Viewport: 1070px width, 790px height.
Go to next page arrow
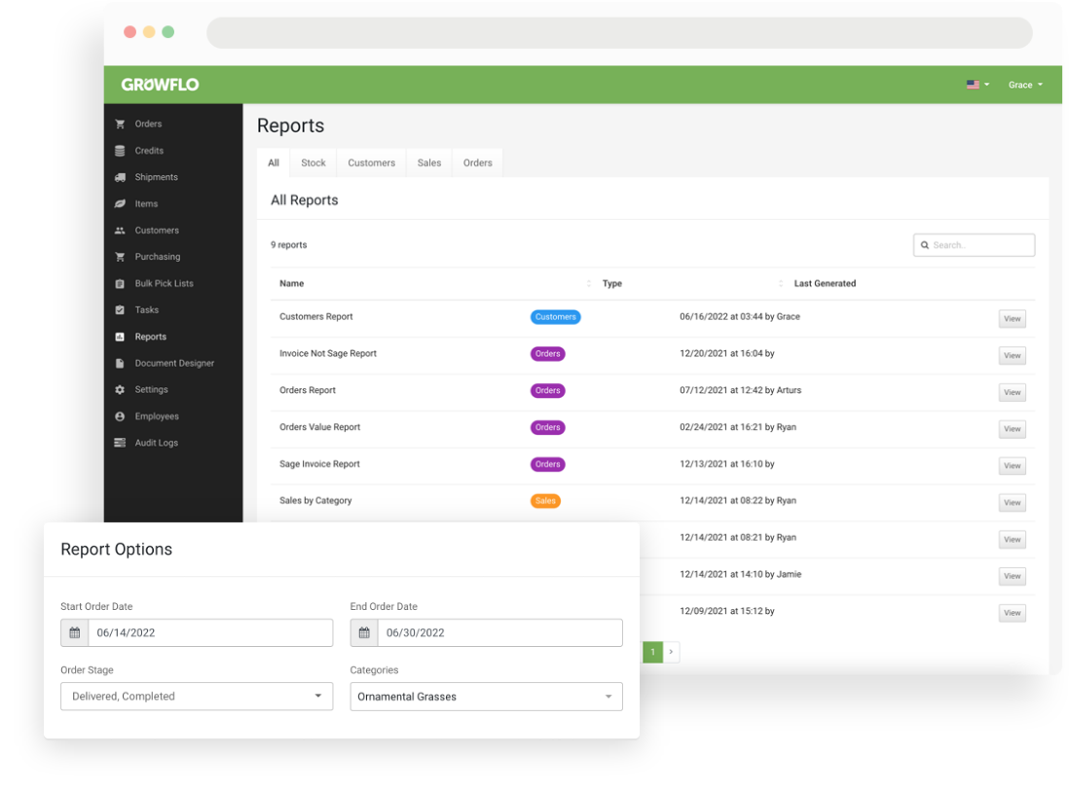[672, 652]
